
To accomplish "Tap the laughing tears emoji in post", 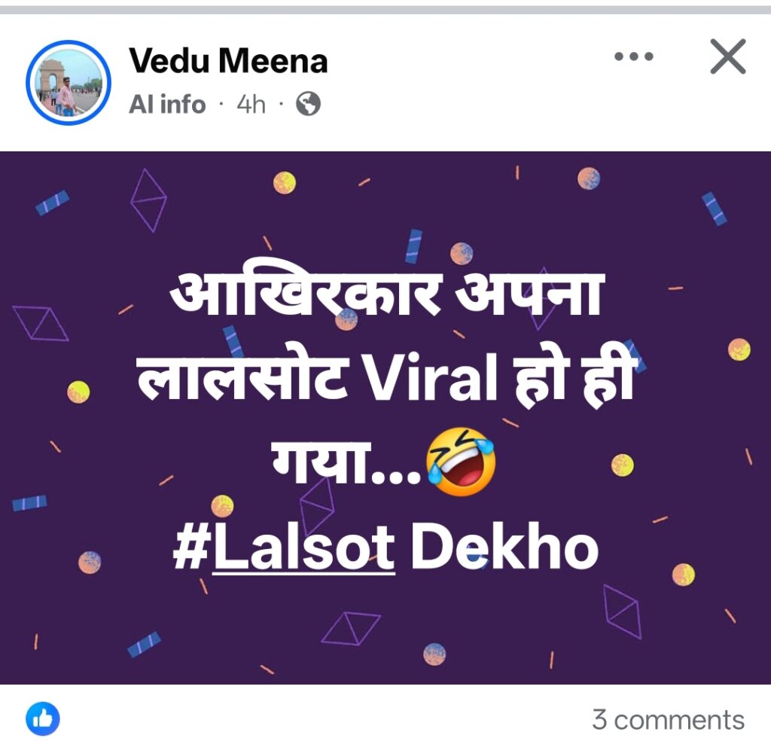I will [x=460, y=461].
